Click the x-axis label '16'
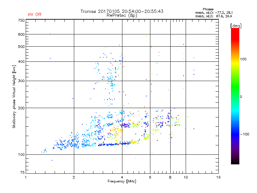The image size is (257, 193). click(218, 177)
